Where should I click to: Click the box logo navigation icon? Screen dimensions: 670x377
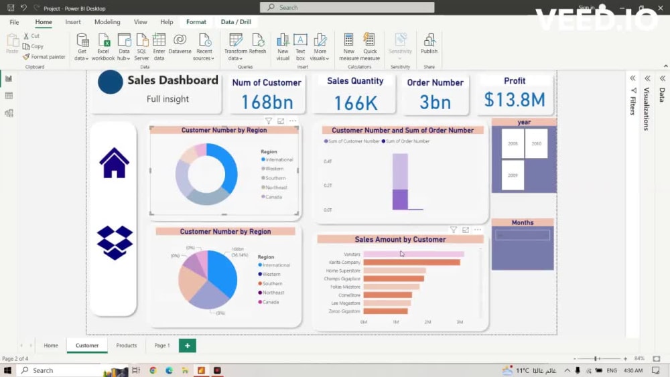pos(115,242)
